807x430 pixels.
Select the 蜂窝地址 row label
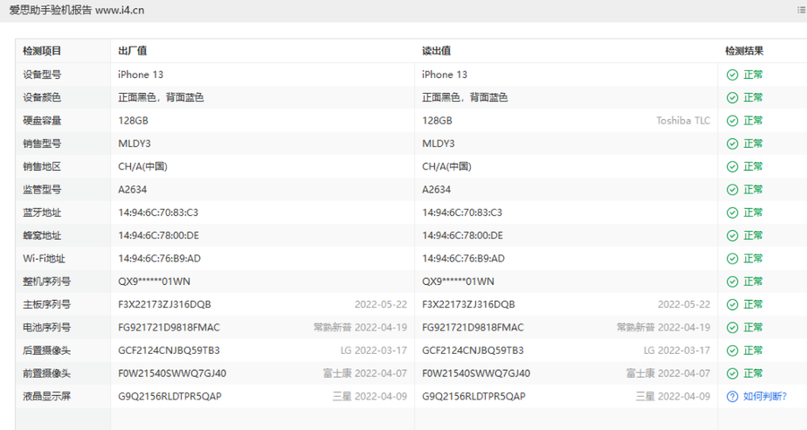coord(41,236)
